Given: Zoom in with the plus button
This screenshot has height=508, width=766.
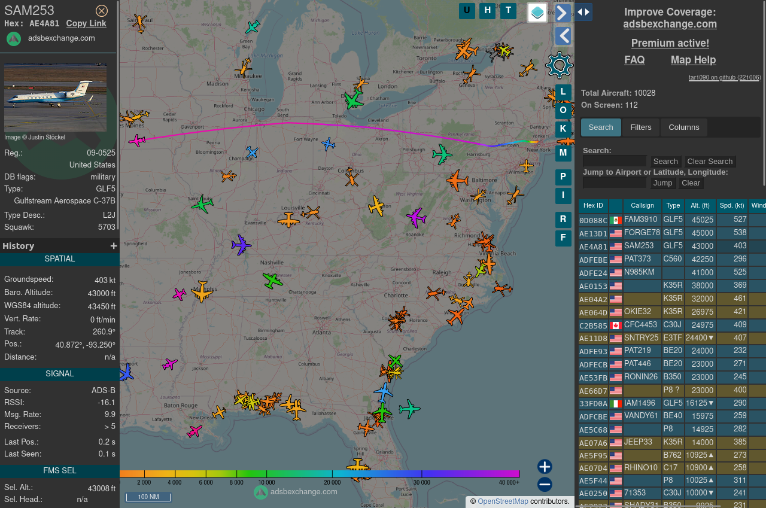Looking at the screenshot, I should coord(545,467).
